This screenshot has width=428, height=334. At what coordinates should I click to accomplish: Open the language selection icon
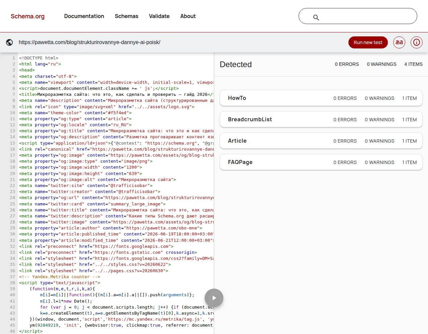pyautogui.click(x=399, y=42)
